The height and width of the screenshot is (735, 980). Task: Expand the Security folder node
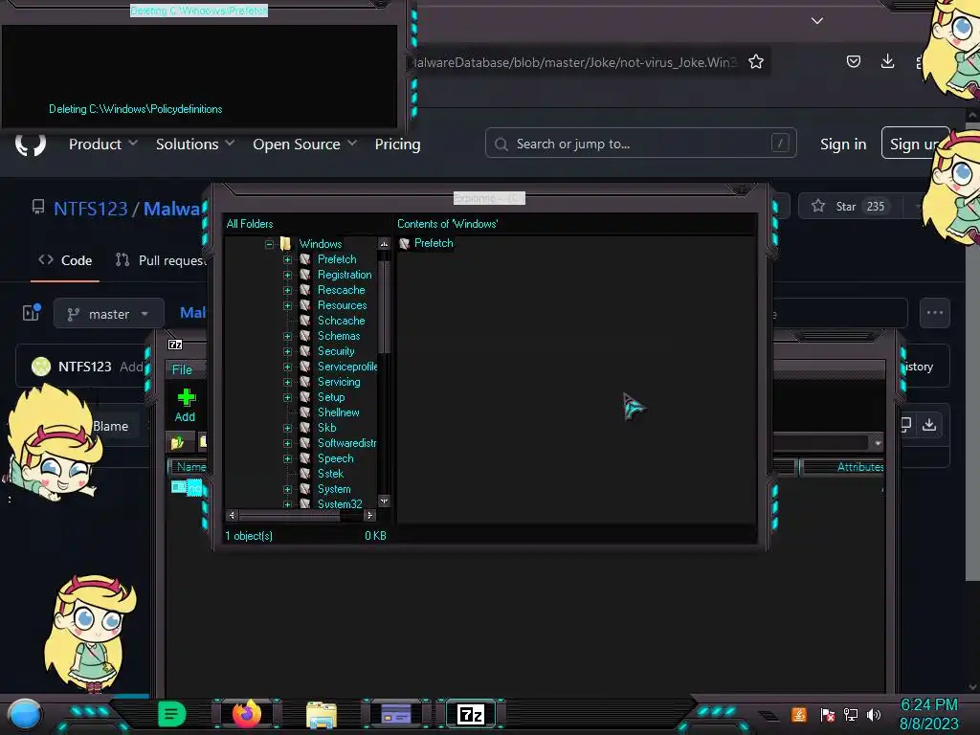(287, 351)
